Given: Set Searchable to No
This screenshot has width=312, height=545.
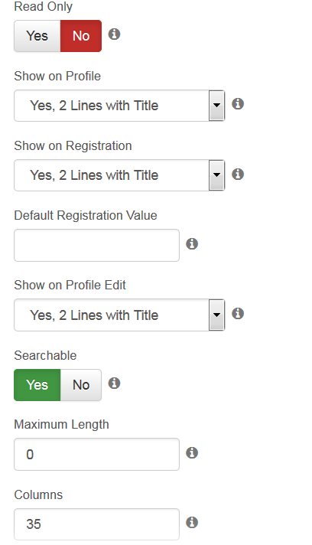Looking at the screenshot, I should (x=81, y=385).
